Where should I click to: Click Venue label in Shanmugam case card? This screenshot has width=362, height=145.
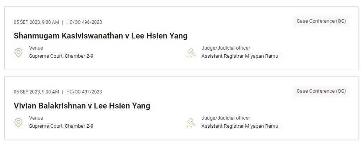tap(36, 48)
